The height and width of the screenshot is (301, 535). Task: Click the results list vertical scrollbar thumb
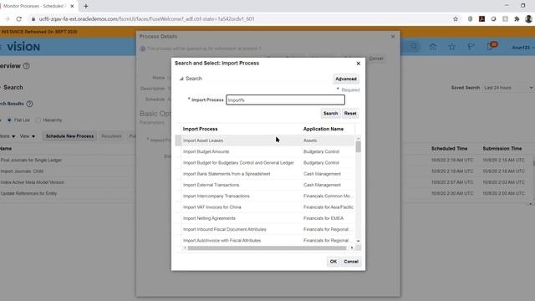tap(359, 147)
